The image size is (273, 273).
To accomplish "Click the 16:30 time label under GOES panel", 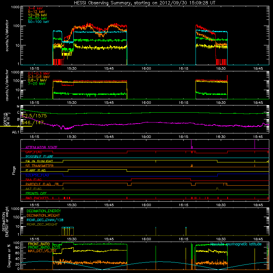I will [x=221, y=137].
